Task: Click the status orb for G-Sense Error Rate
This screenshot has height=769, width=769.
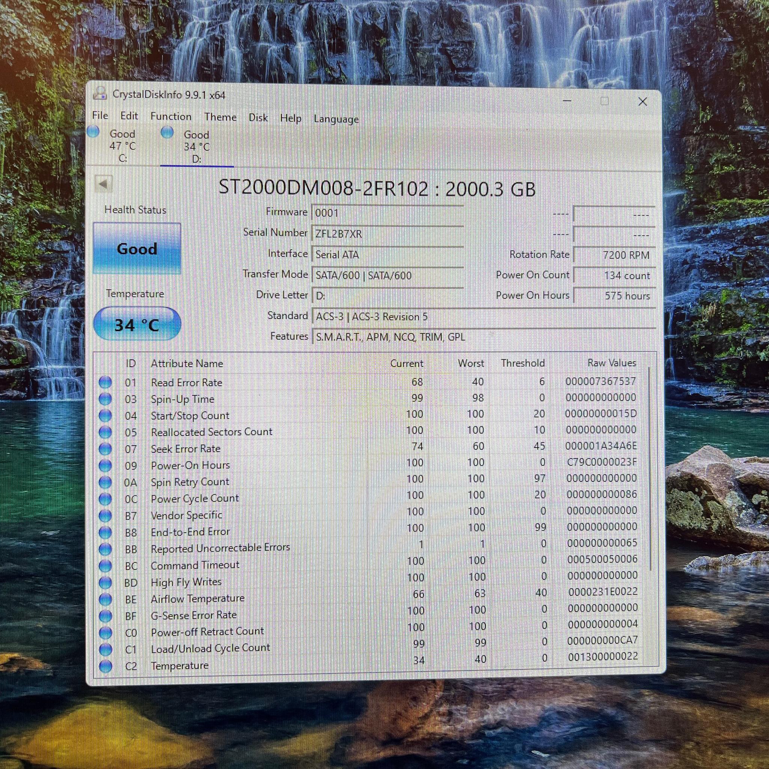Action: [x=105, y=616]
